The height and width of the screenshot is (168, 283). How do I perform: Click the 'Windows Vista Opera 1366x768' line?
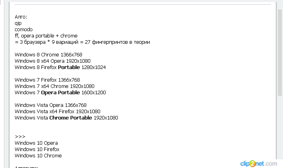(x=50, y=105)
